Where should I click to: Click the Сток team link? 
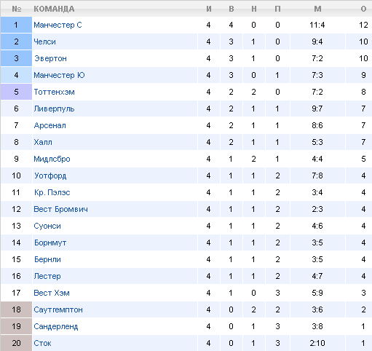click(42, 343)
